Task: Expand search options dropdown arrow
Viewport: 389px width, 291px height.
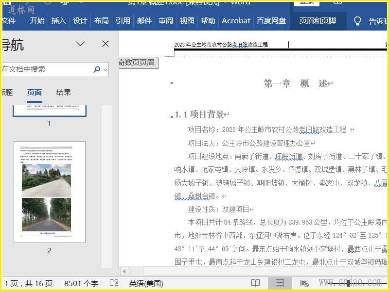Action: 105,69
